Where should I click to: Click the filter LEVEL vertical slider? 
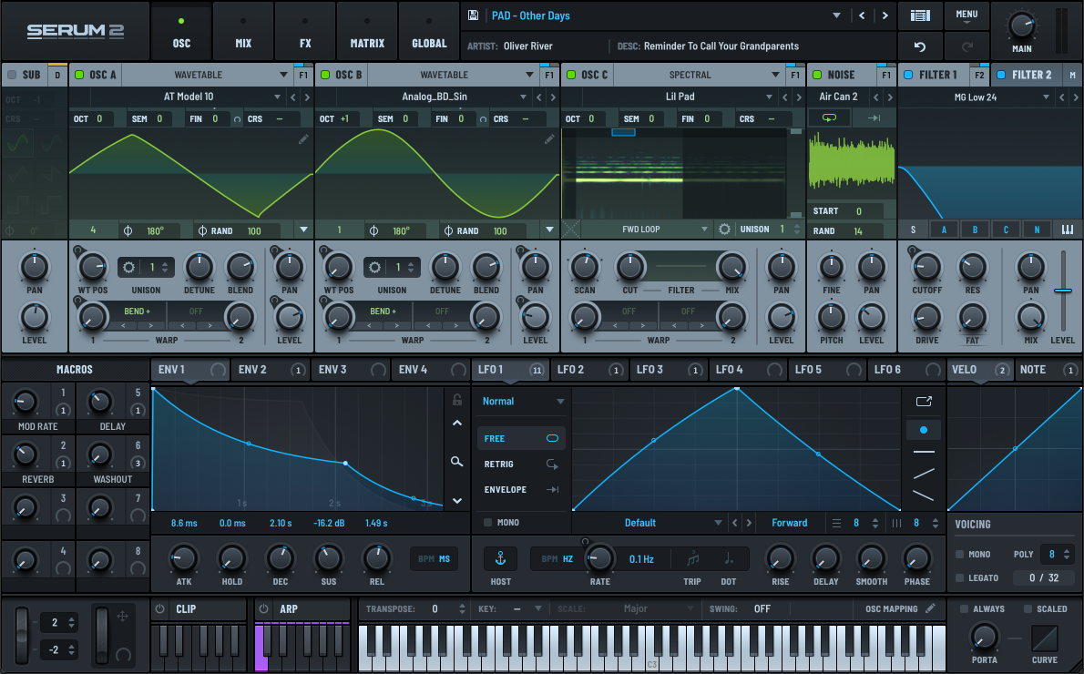coord(1062,291)
